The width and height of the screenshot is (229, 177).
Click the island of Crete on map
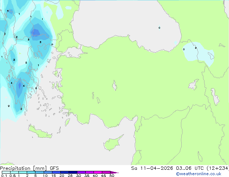tap(40, 132)
